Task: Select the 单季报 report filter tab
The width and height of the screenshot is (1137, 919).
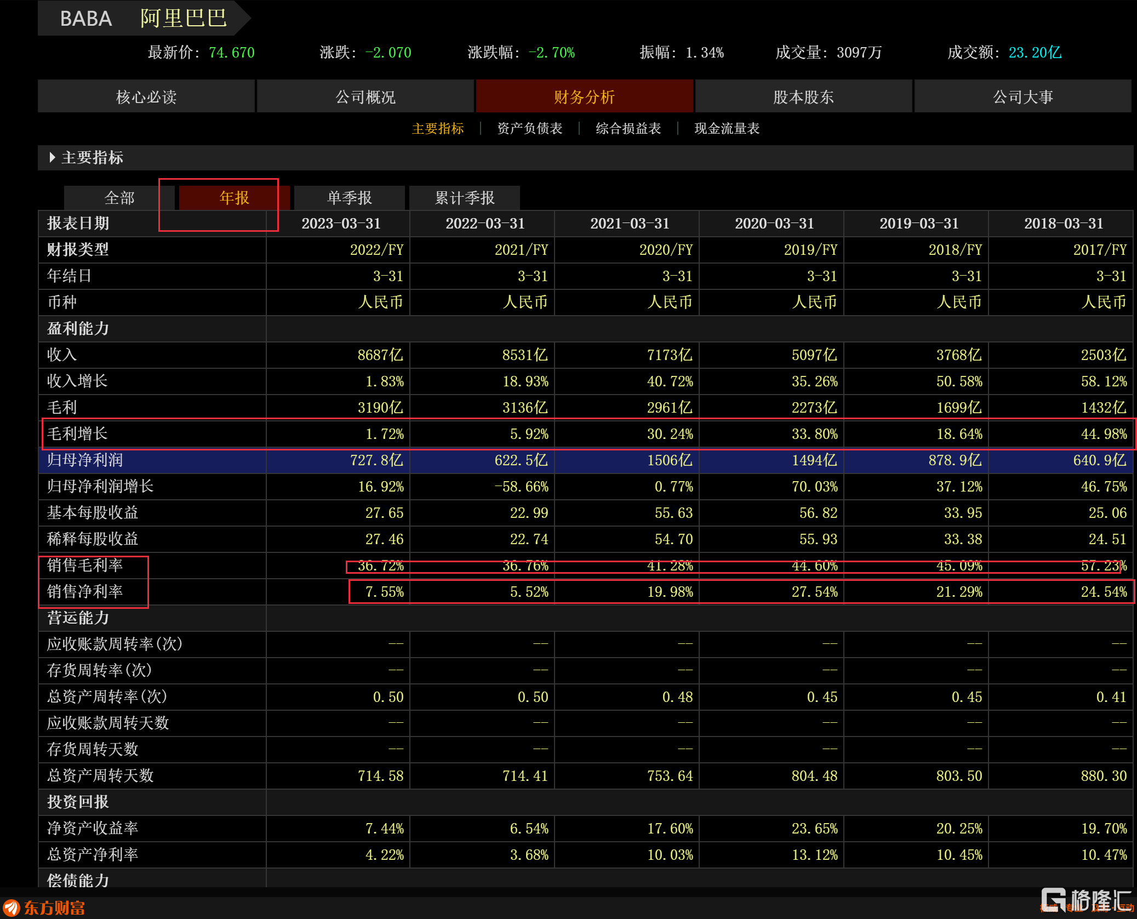Action: coord(350,198)
